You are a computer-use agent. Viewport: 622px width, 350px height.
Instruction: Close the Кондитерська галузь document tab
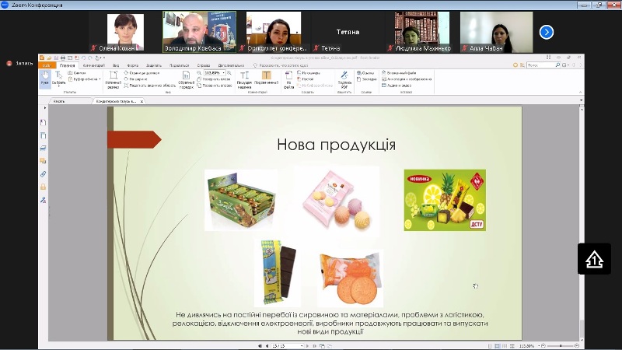(x=142, y=101)
